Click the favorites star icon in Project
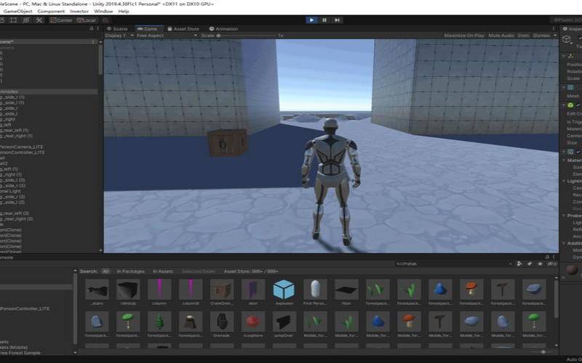Viewport: 582px width, 363px height. 540,264
